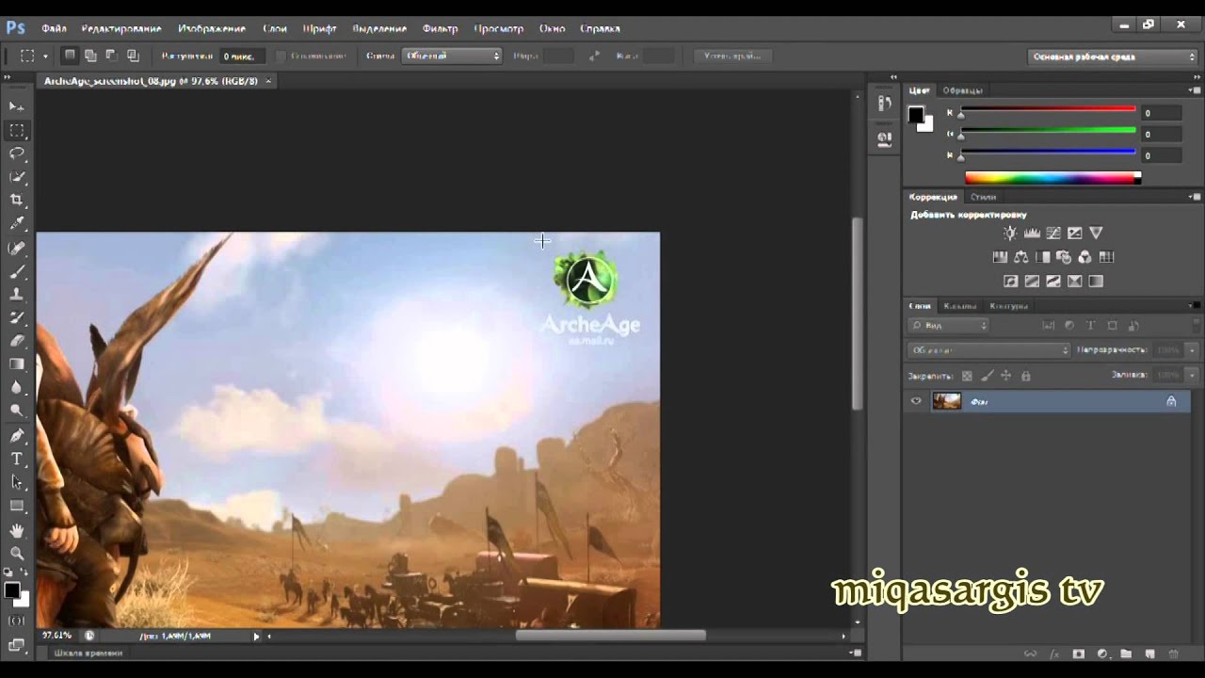
Task: Click the foreground color swatch in Color panel
Action: pyautogui.click(x=915, y=115)
